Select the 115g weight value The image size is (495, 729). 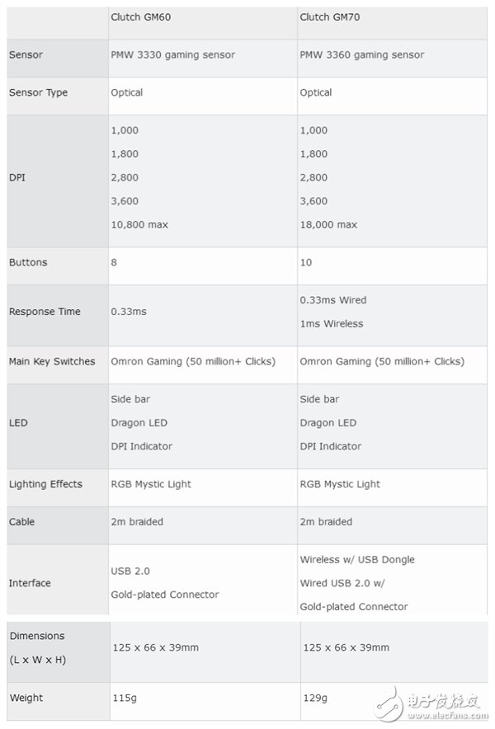click(x=124, y=698)
